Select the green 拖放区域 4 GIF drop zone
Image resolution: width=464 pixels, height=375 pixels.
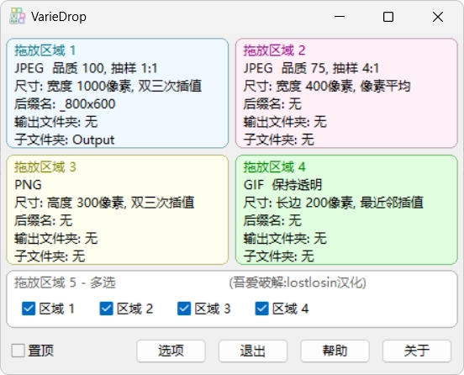(x=346, y=209)
